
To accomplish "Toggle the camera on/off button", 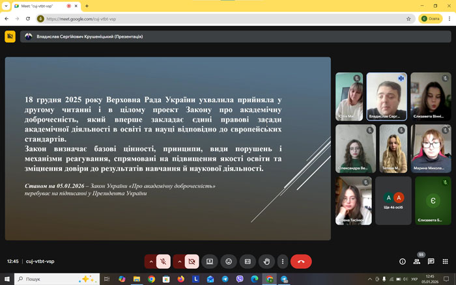I will click(x=192, y=261).
